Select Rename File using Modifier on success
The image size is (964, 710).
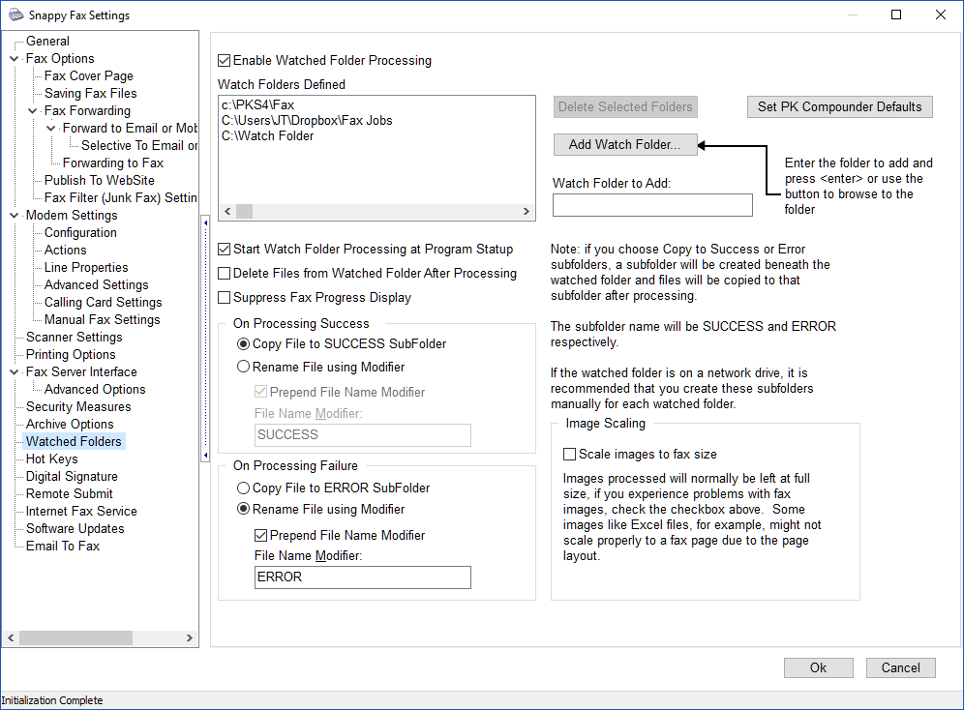coord(244,368)
